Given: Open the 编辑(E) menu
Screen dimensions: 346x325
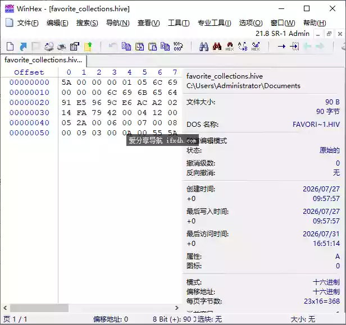Looking at the screenshot, I should point(57,23).
